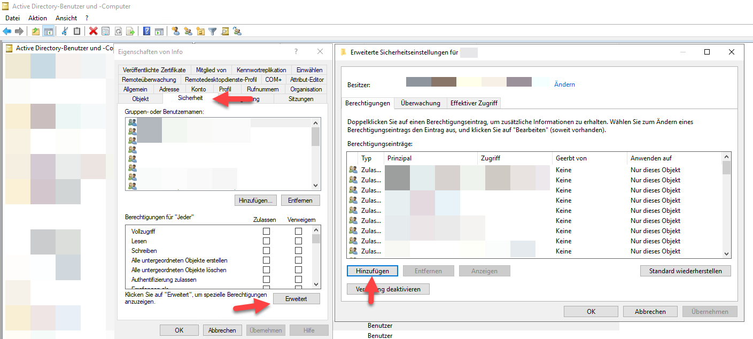The width and height of the screenshot is (753, 339).
Task: Open the Organisation tab
Action: pos(306,89)
